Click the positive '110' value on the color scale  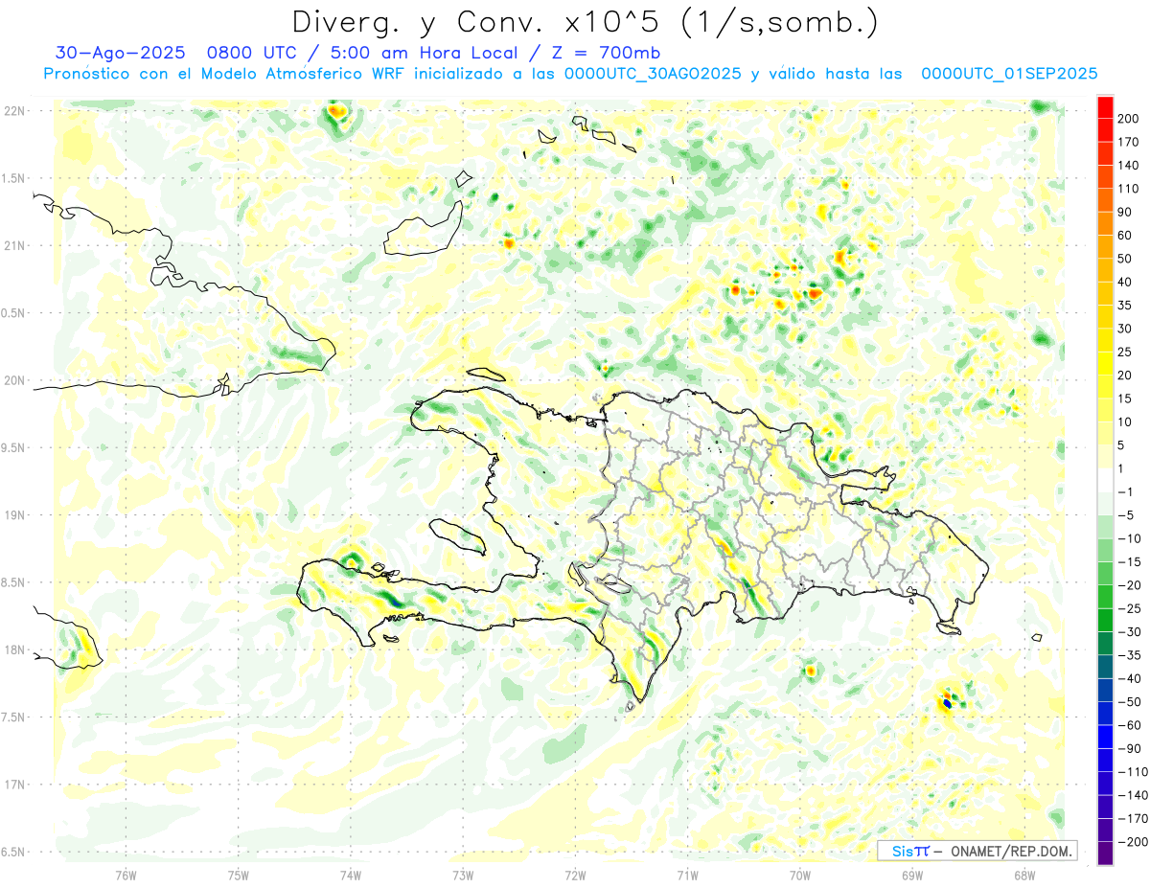coord(1129,189)
